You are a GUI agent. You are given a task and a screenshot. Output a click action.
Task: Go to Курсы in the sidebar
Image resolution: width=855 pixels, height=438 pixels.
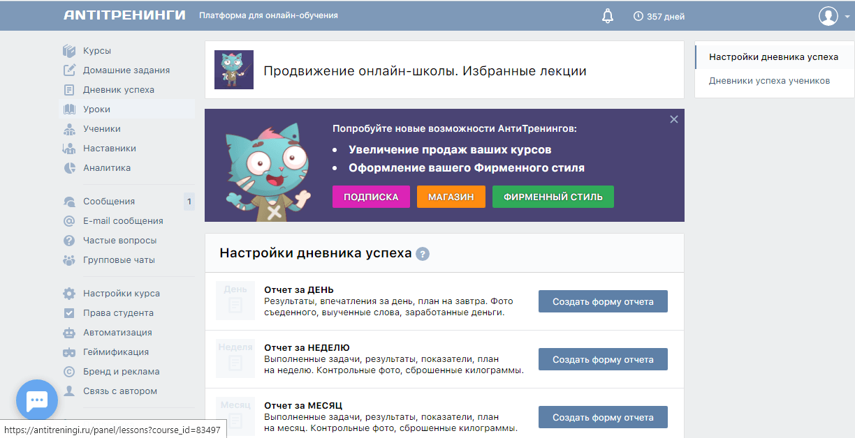click(97, 51)
